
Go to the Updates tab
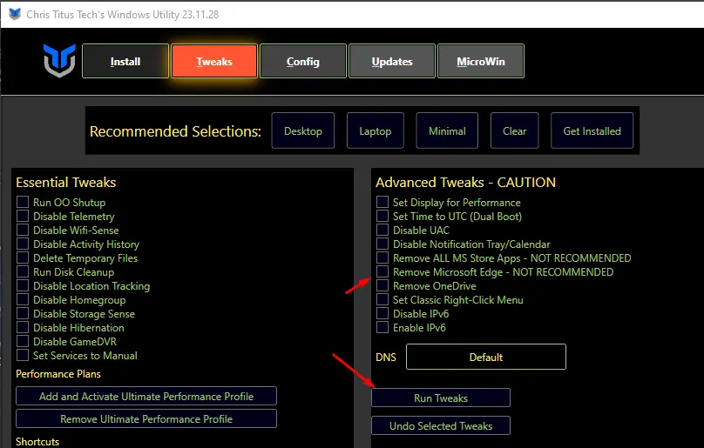pos(392,62)
